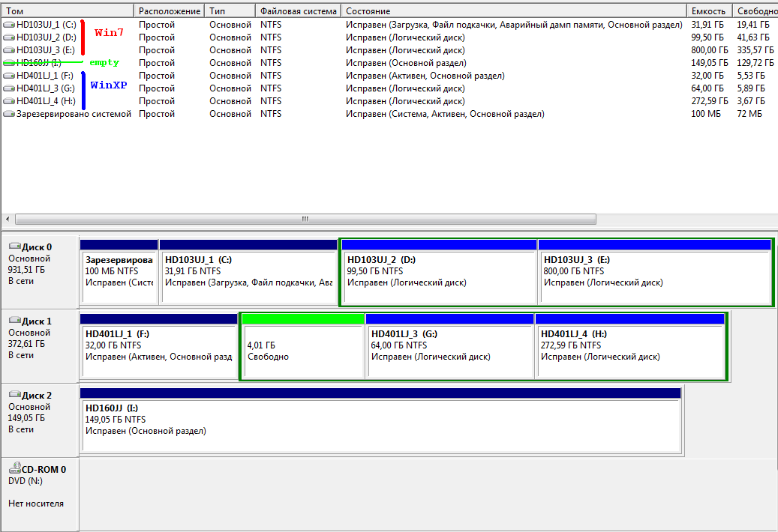Sort volumes by 'Емкость' column header

tap(709, 11)
